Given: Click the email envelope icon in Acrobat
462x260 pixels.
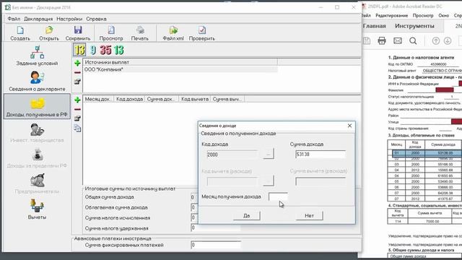Looking at the screenshot, I should tap(398, 40).
